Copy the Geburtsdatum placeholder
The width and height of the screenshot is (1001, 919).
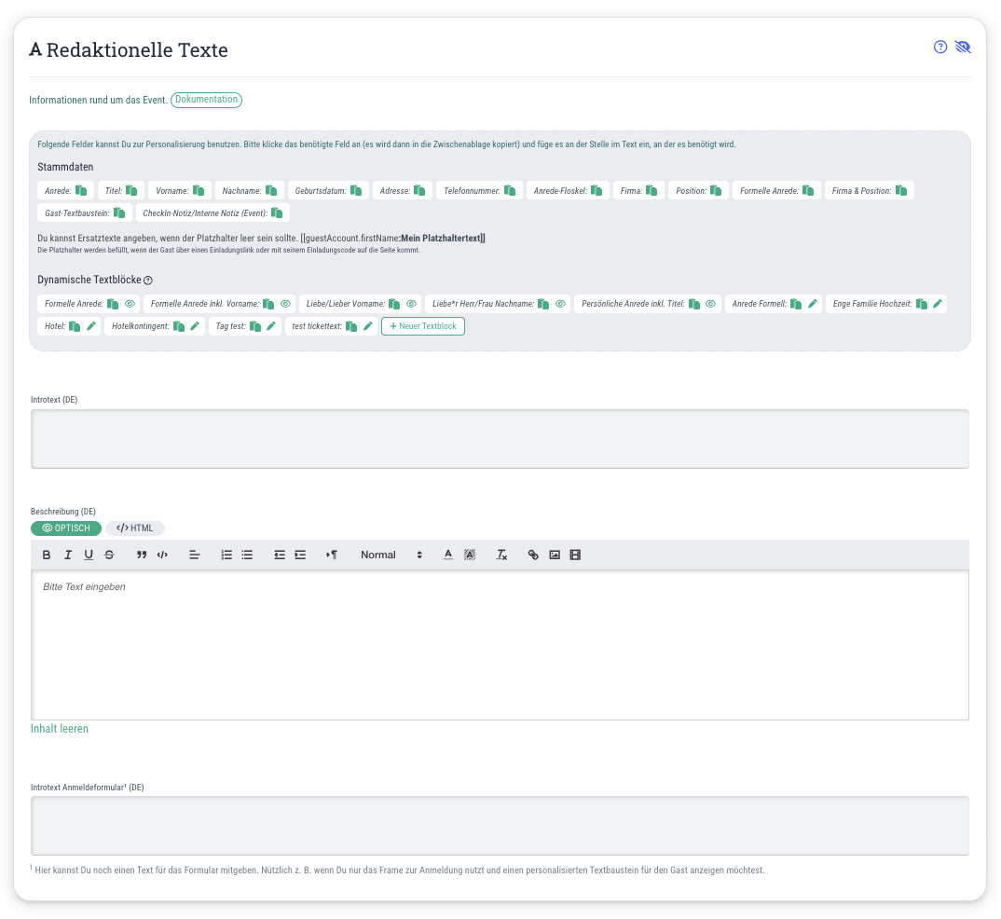[356, 190]
